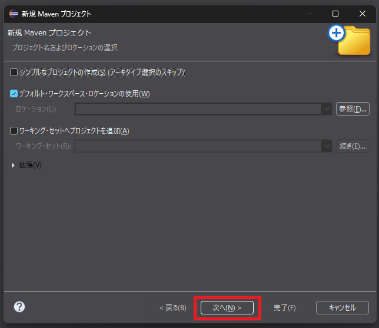
Task: Open the help question mark icon
Action: click(19, 307)
